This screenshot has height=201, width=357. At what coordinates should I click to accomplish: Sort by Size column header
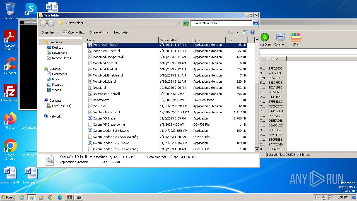[x=236, y=40]
